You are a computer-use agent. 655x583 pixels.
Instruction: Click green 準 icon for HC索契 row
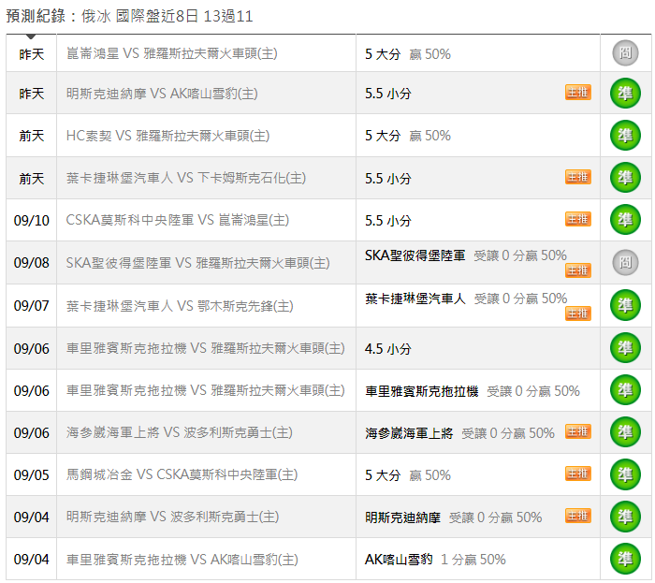coord(625,136)
